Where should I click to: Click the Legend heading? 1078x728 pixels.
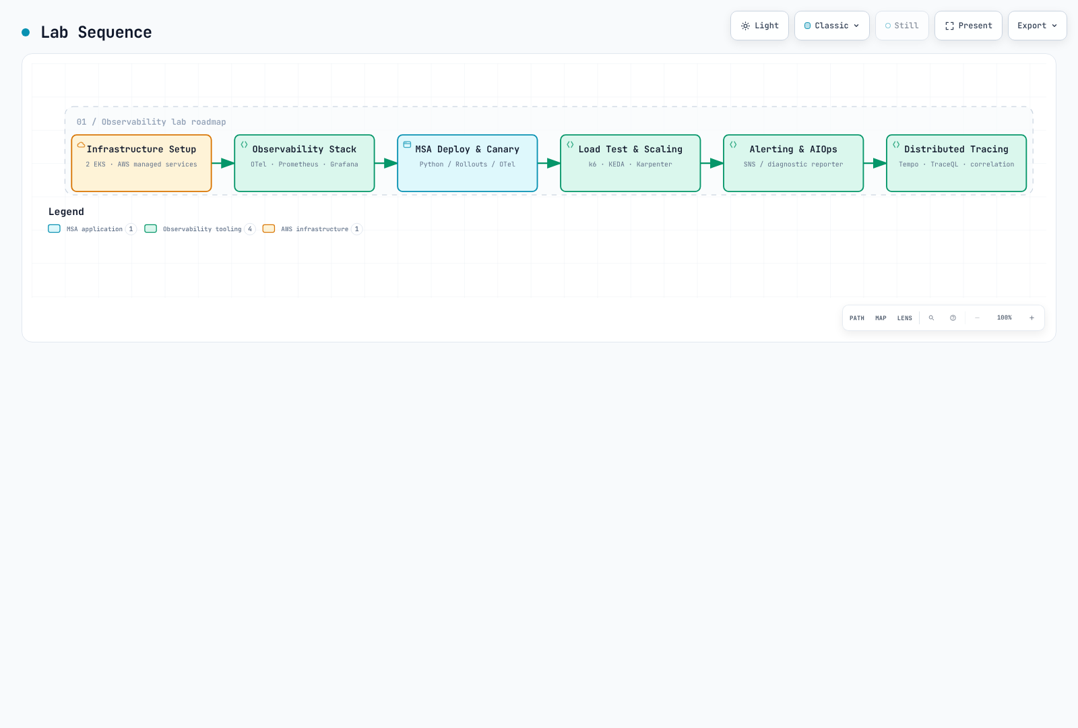point(66,212)
